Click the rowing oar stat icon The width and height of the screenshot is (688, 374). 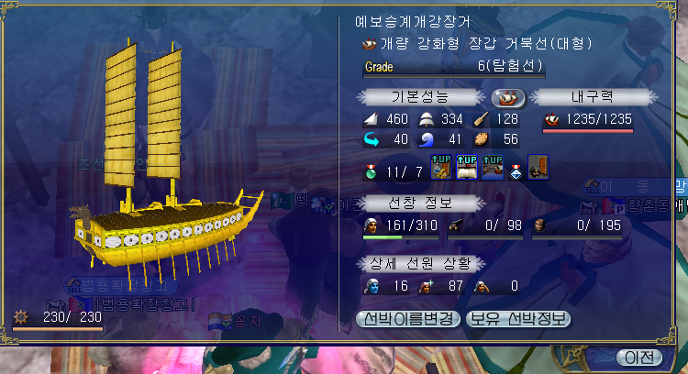point(482,119)
